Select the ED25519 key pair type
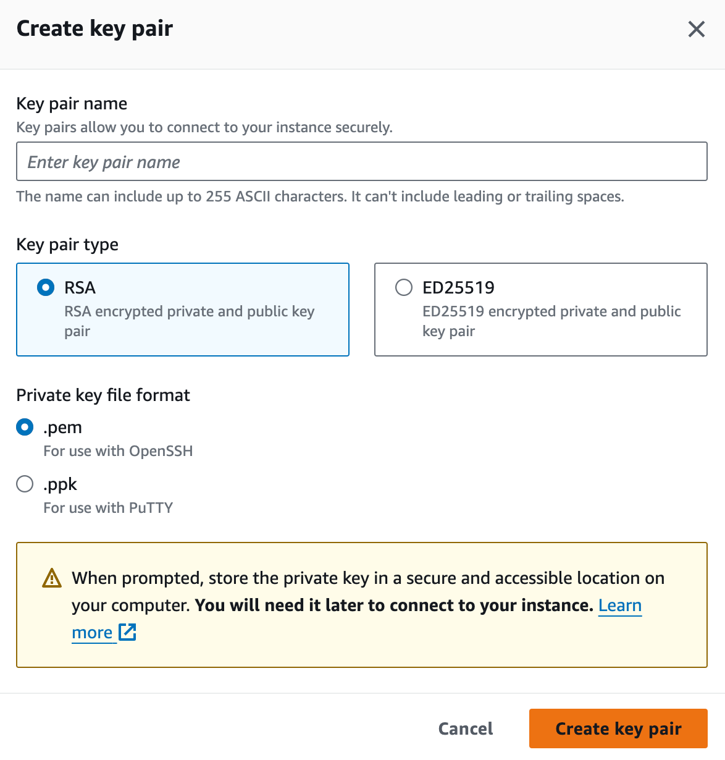 [x=403, y=287]
